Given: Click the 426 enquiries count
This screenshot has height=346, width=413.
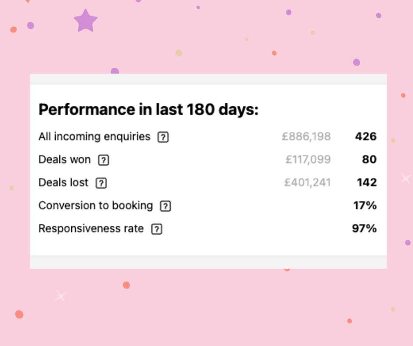Looking at the screenshot, I should (366, 137).
